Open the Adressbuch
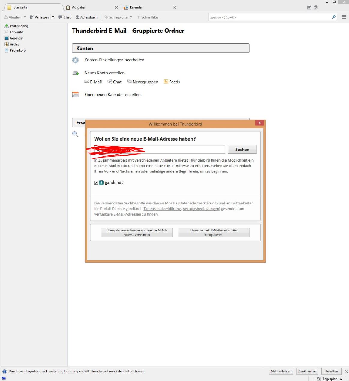Viewport: 349px width, 381px height. coord(86,17)
